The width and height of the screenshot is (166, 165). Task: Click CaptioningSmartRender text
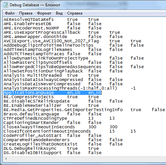[x=31, y=123]
